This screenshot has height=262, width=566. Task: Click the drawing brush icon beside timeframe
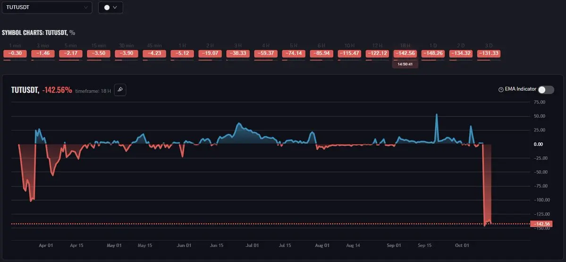click(120, 90)
